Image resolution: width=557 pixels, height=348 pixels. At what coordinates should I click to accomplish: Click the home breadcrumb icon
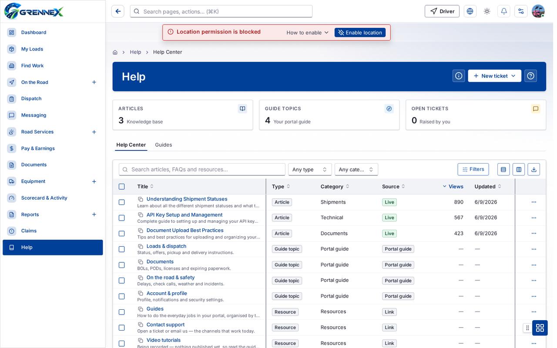115,52
